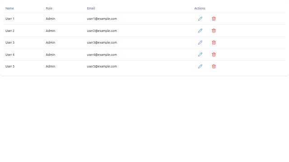Screen dimensions: 289x162
Task: Click the pencil icon in User 3's row
Action: pyautogui.click(x=200, y=42)
